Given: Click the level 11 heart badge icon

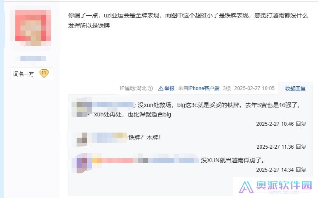Looking at the screenshot, I should click(x=44, y=73).
